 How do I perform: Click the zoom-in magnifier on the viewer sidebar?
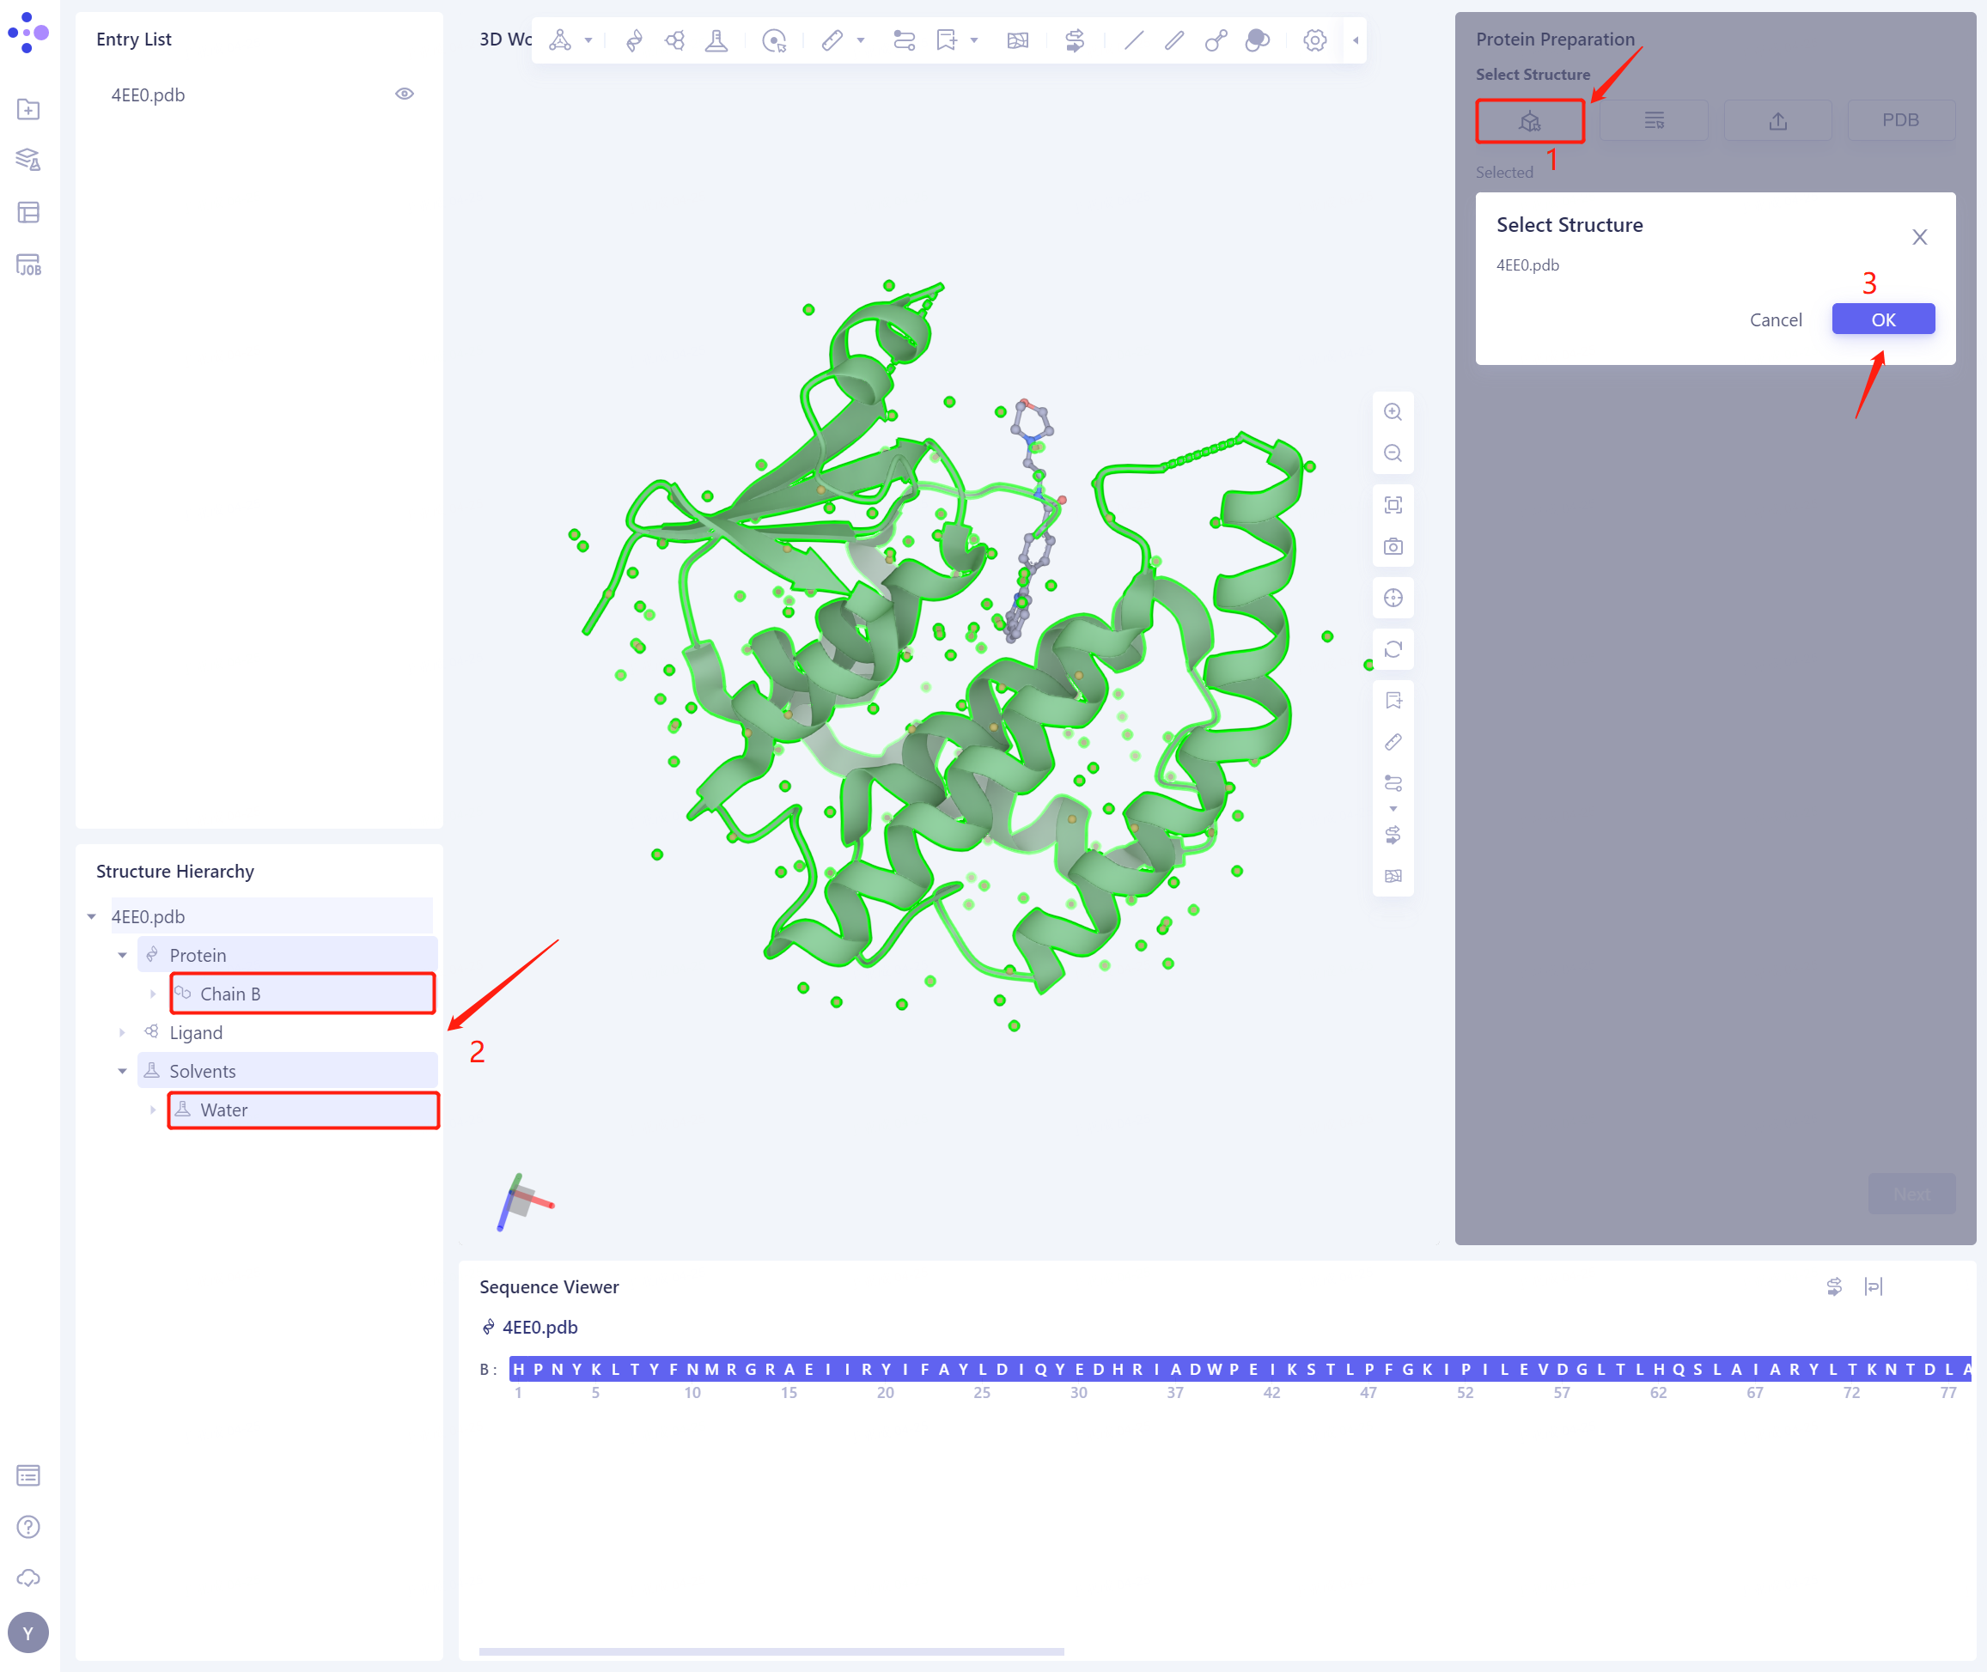click(x=1393, y=411)
